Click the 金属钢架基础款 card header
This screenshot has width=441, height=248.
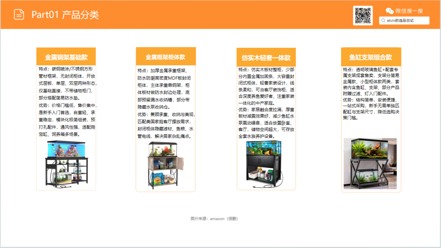click(x=66, y=57)
